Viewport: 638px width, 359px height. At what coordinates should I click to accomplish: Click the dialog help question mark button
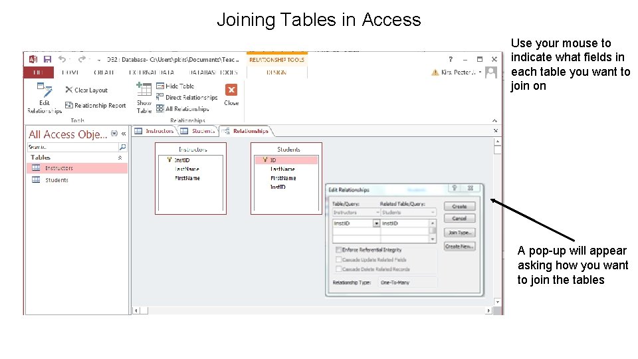tap(455, 188)
